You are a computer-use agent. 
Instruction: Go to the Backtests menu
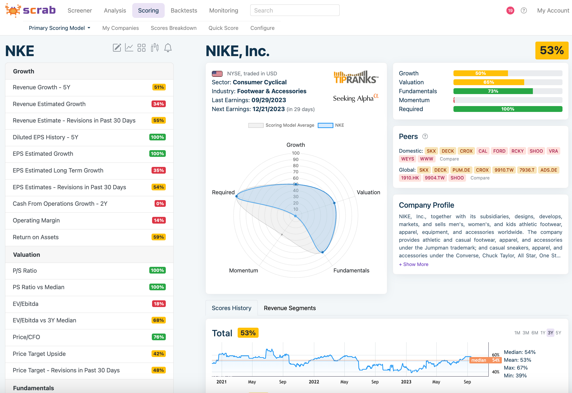click(x=184, y=11)
